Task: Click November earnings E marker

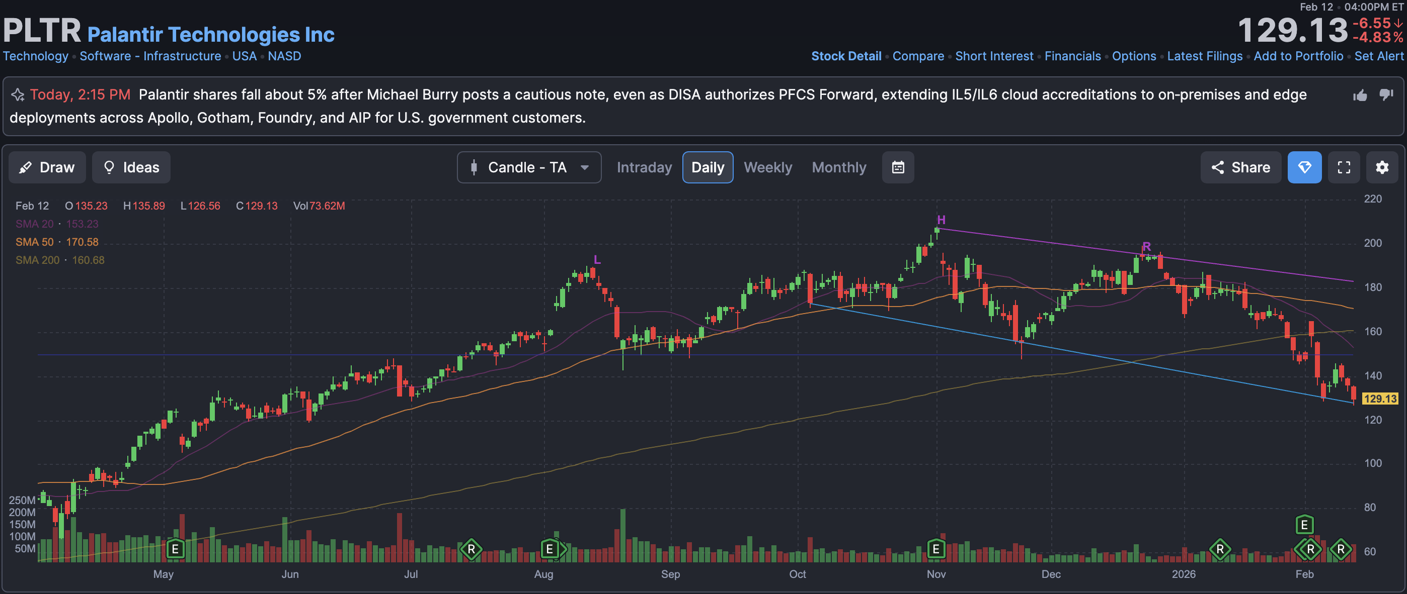Action: coord(935,549)
